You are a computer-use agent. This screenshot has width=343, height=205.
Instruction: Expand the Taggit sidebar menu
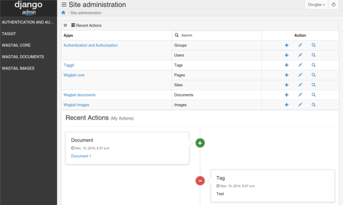9,33
